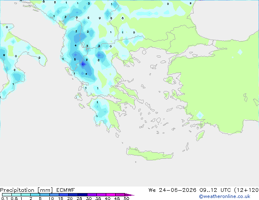
Task: Click the legend value label '10'
Action: [51, 198]
